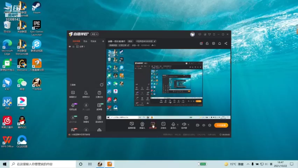Screen dimensions: 298x168
Task: Toggle visibility eye of the full-screen source
Action: click(x=70, y=46)
